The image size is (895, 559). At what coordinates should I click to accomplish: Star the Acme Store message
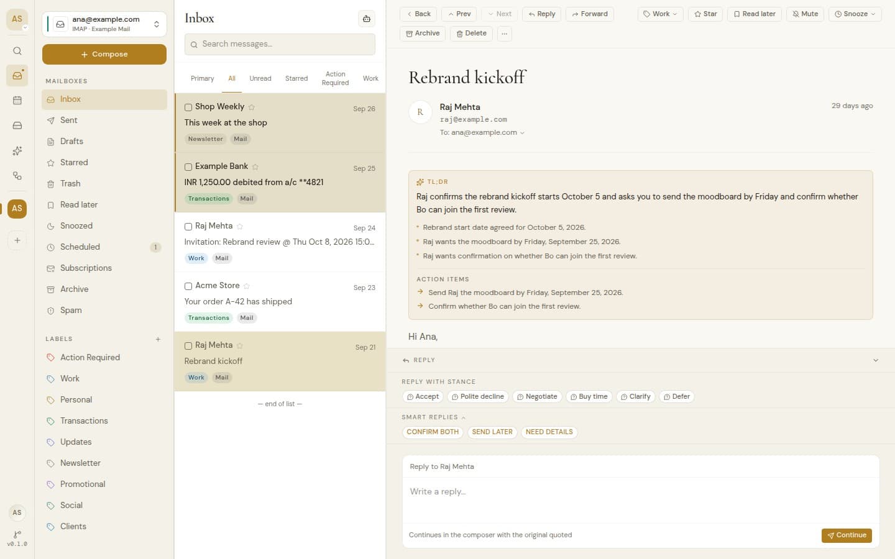pyautogui.click(x=247, y=286)
